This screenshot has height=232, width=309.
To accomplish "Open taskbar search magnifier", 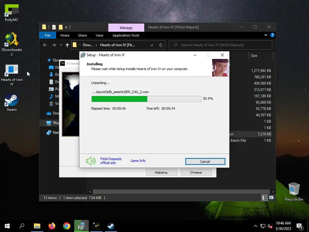I will click(22, 226).
